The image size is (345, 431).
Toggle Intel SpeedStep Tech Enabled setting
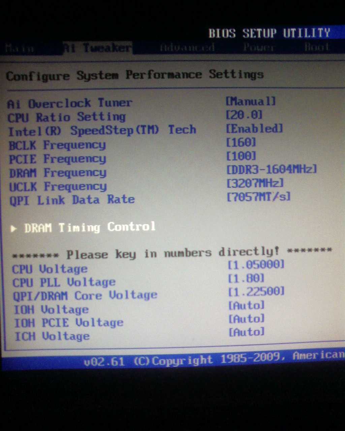point(254,129)
